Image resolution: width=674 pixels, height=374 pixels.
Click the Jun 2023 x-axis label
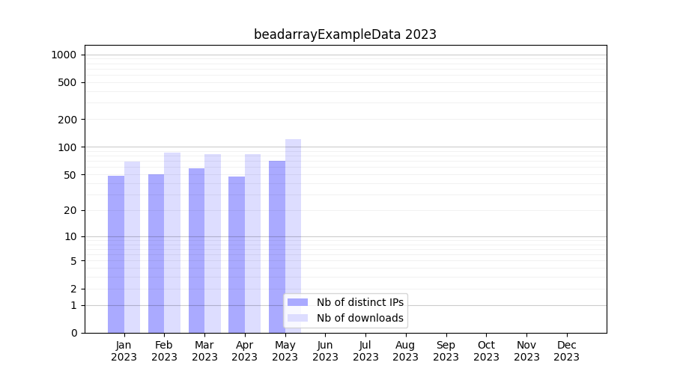coord(325,351)
